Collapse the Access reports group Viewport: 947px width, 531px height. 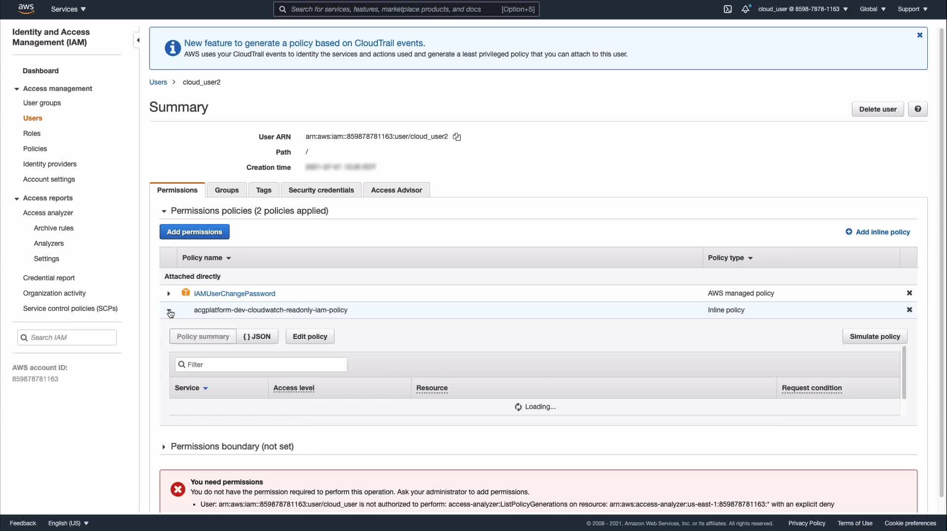[17, 198]
